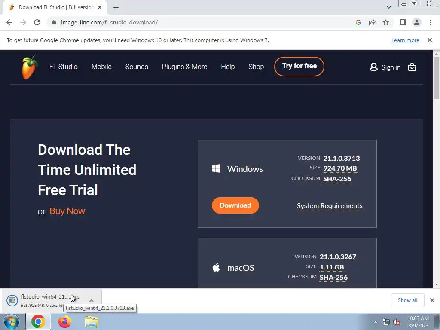Viewport: 440px width, 330px height.
Task: Click the Sign in text
Action: pos(391,67)
